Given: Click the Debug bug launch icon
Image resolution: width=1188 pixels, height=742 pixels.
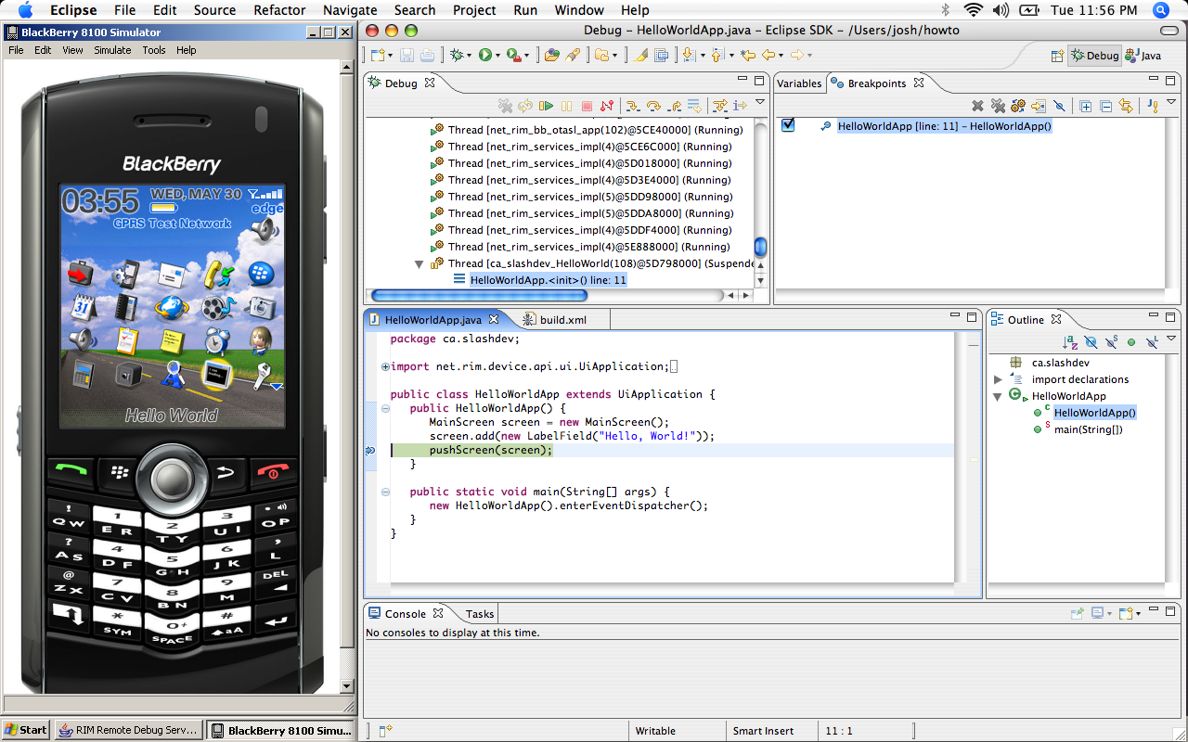Looking at the screenshot, I should pos(457,56).
